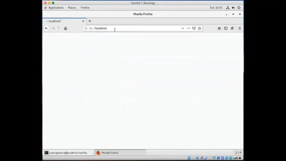Close the CentOS 7 VM window (red button)

[45, 3]
